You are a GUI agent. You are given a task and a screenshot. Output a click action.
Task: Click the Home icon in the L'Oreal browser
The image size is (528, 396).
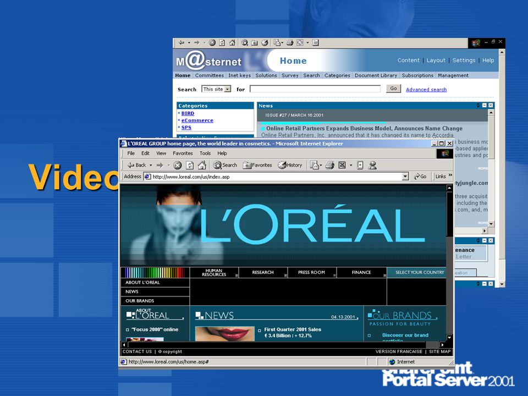click(x=202, y=165)
